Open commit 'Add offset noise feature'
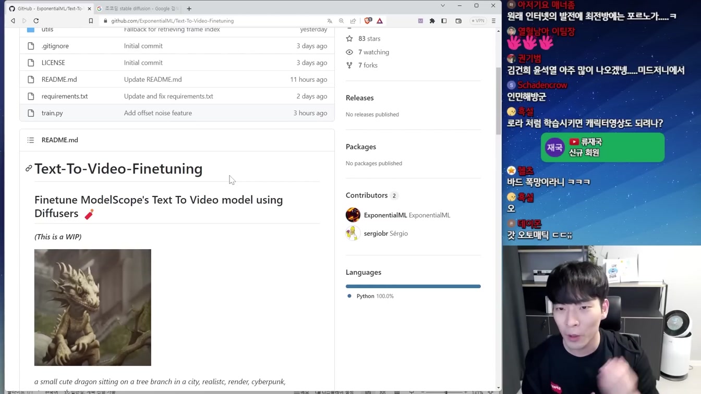Image resolution: width=701 pixels, height=394 pixels. click(158, 113)
